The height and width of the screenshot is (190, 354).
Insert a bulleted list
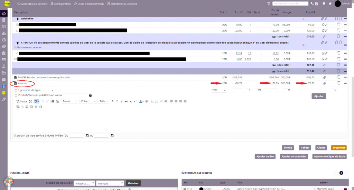[x=157, y=101]
